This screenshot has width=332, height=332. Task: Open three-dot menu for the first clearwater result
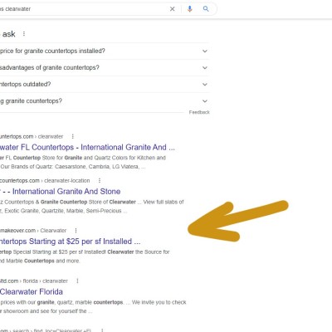click(x=73, y=136)
